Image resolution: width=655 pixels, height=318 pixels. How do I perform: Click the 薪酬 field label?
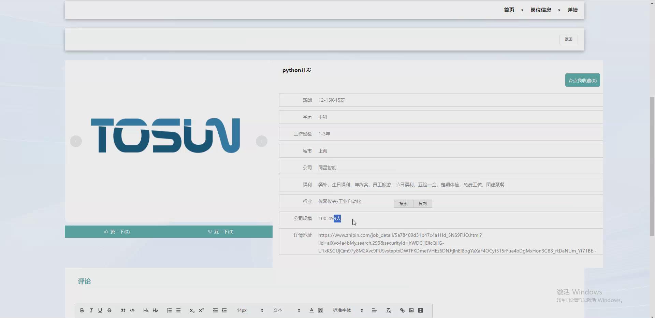click(x=307, y=100)
